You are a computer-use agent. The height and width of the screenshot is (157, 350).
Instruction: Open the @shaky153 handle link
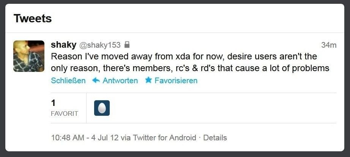click(x=100, y=45)
